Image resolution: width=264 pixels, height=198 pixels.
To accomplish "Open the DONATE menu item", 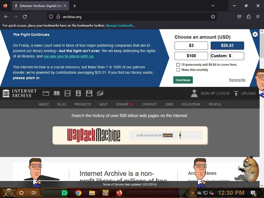I will pos(125,104).
